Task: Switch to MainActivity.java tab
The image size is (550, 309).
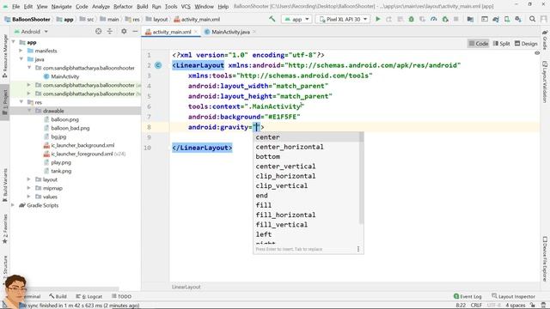Action: pyautogui.click(x=230, y=32)
